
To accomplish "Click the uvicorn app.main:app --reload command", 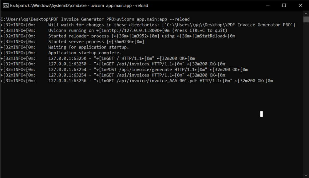I will click(x=153, y=19).
